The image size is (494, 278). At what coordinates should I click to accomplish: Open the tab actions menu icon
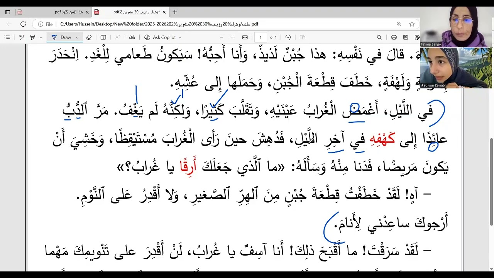point(8,12)
